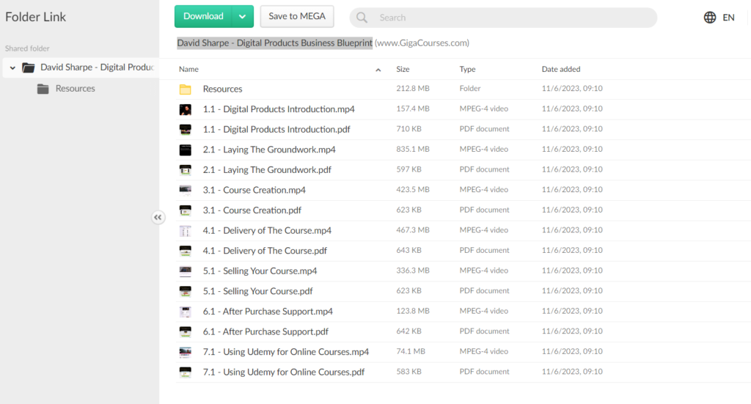Image resolution: width=751 pixels, height=404 pixels.
Task: Click the Folder type cell for Resources
Action: point(470,89)
